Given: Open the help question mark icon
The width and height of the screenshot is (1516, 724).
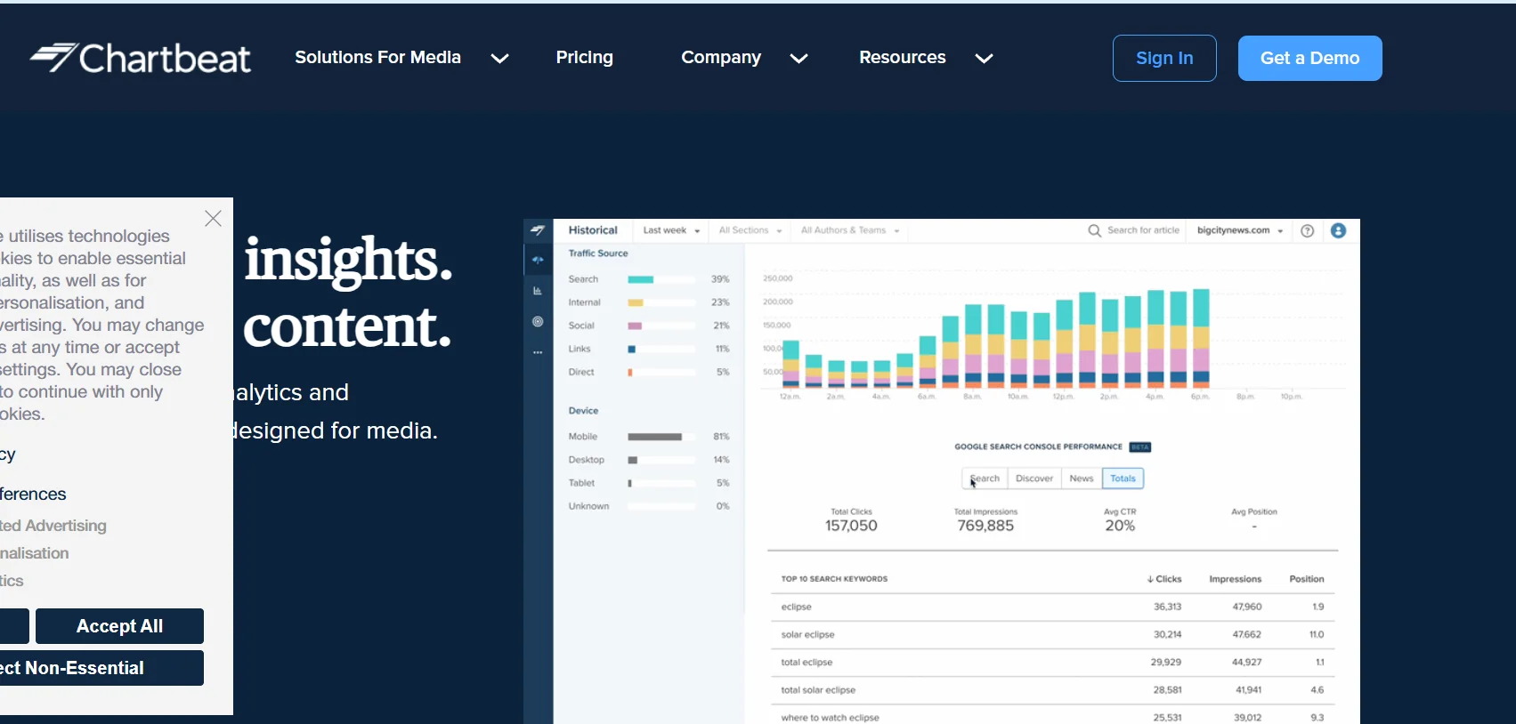Looking at the screenshot, I should coord(1307,230).
